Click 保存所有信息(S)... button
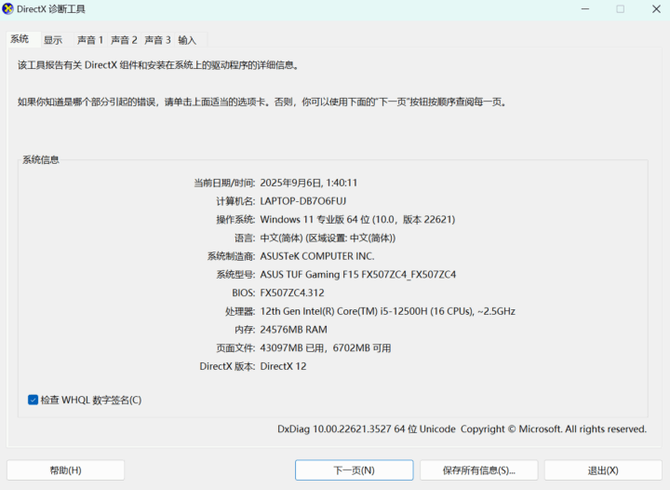Viewport: 670px width, 490px height. (479, 470)
